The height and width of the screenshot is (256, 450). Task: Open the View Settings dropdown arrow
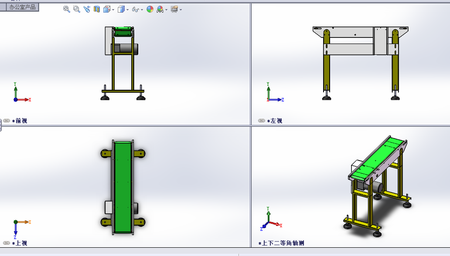point(181,10)
